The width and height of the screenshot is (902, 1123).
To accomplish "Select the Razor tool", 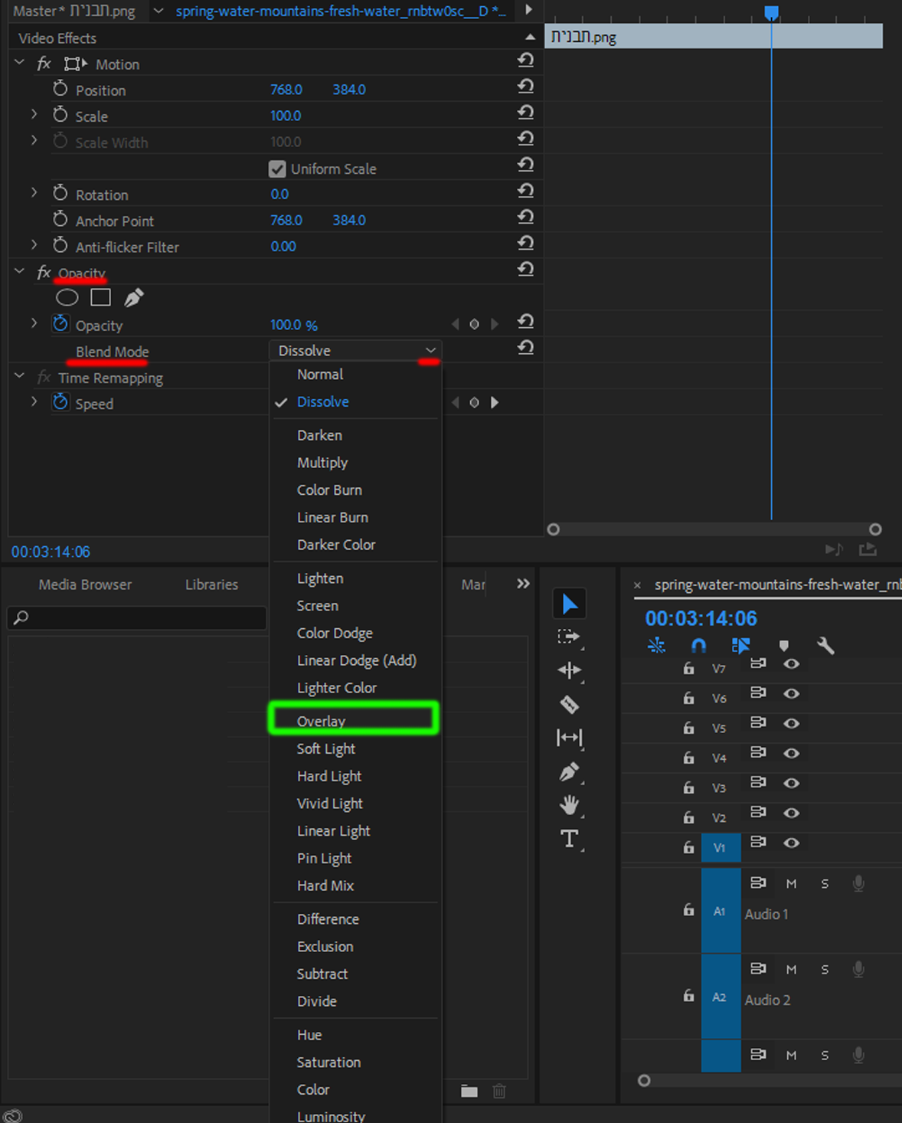I will (x=569, y=704).
